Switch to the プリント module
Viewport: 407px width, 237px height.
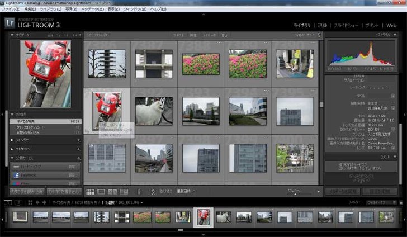(372, 26)
